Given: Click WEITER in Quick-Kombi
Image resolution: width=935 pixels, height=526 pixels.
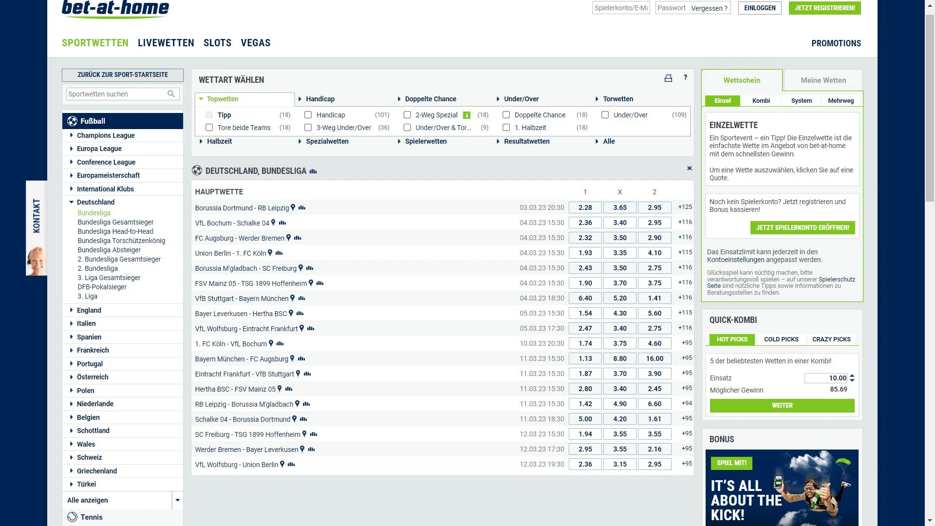Looking at the screenshot, I should [782, 406].
